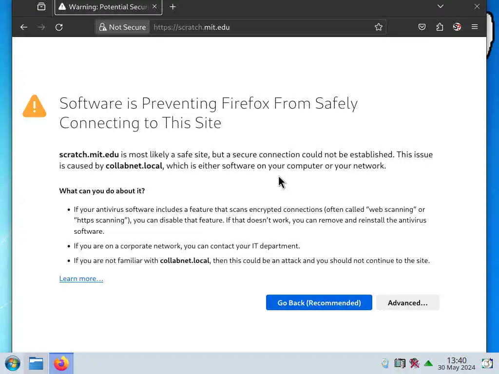499x374 pixels.
Task: Open the Firefox hamburger menu
Action: 475,27
